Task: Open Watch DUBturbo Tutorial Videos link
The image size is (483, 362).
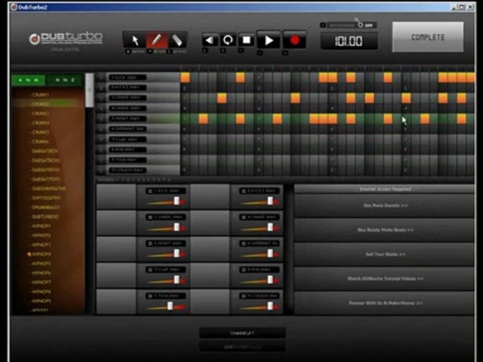Action: pyautogui.click(x=385, y=279)
